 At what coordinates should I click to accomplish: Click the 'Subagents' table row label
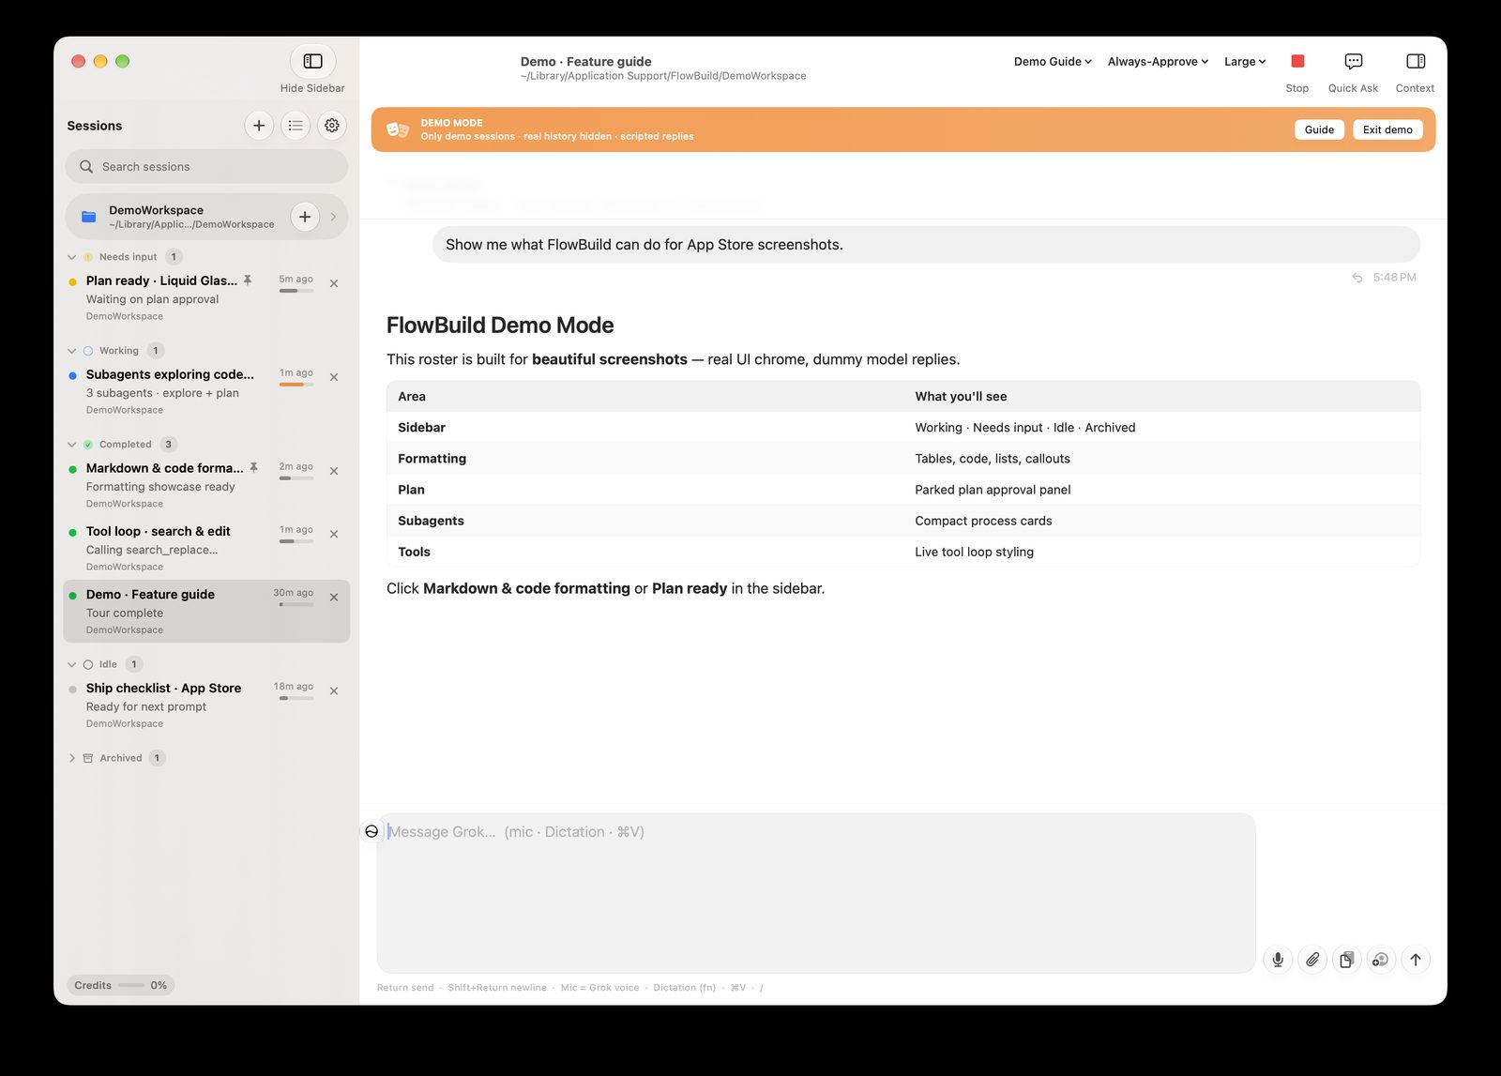[x=431, y=521]
